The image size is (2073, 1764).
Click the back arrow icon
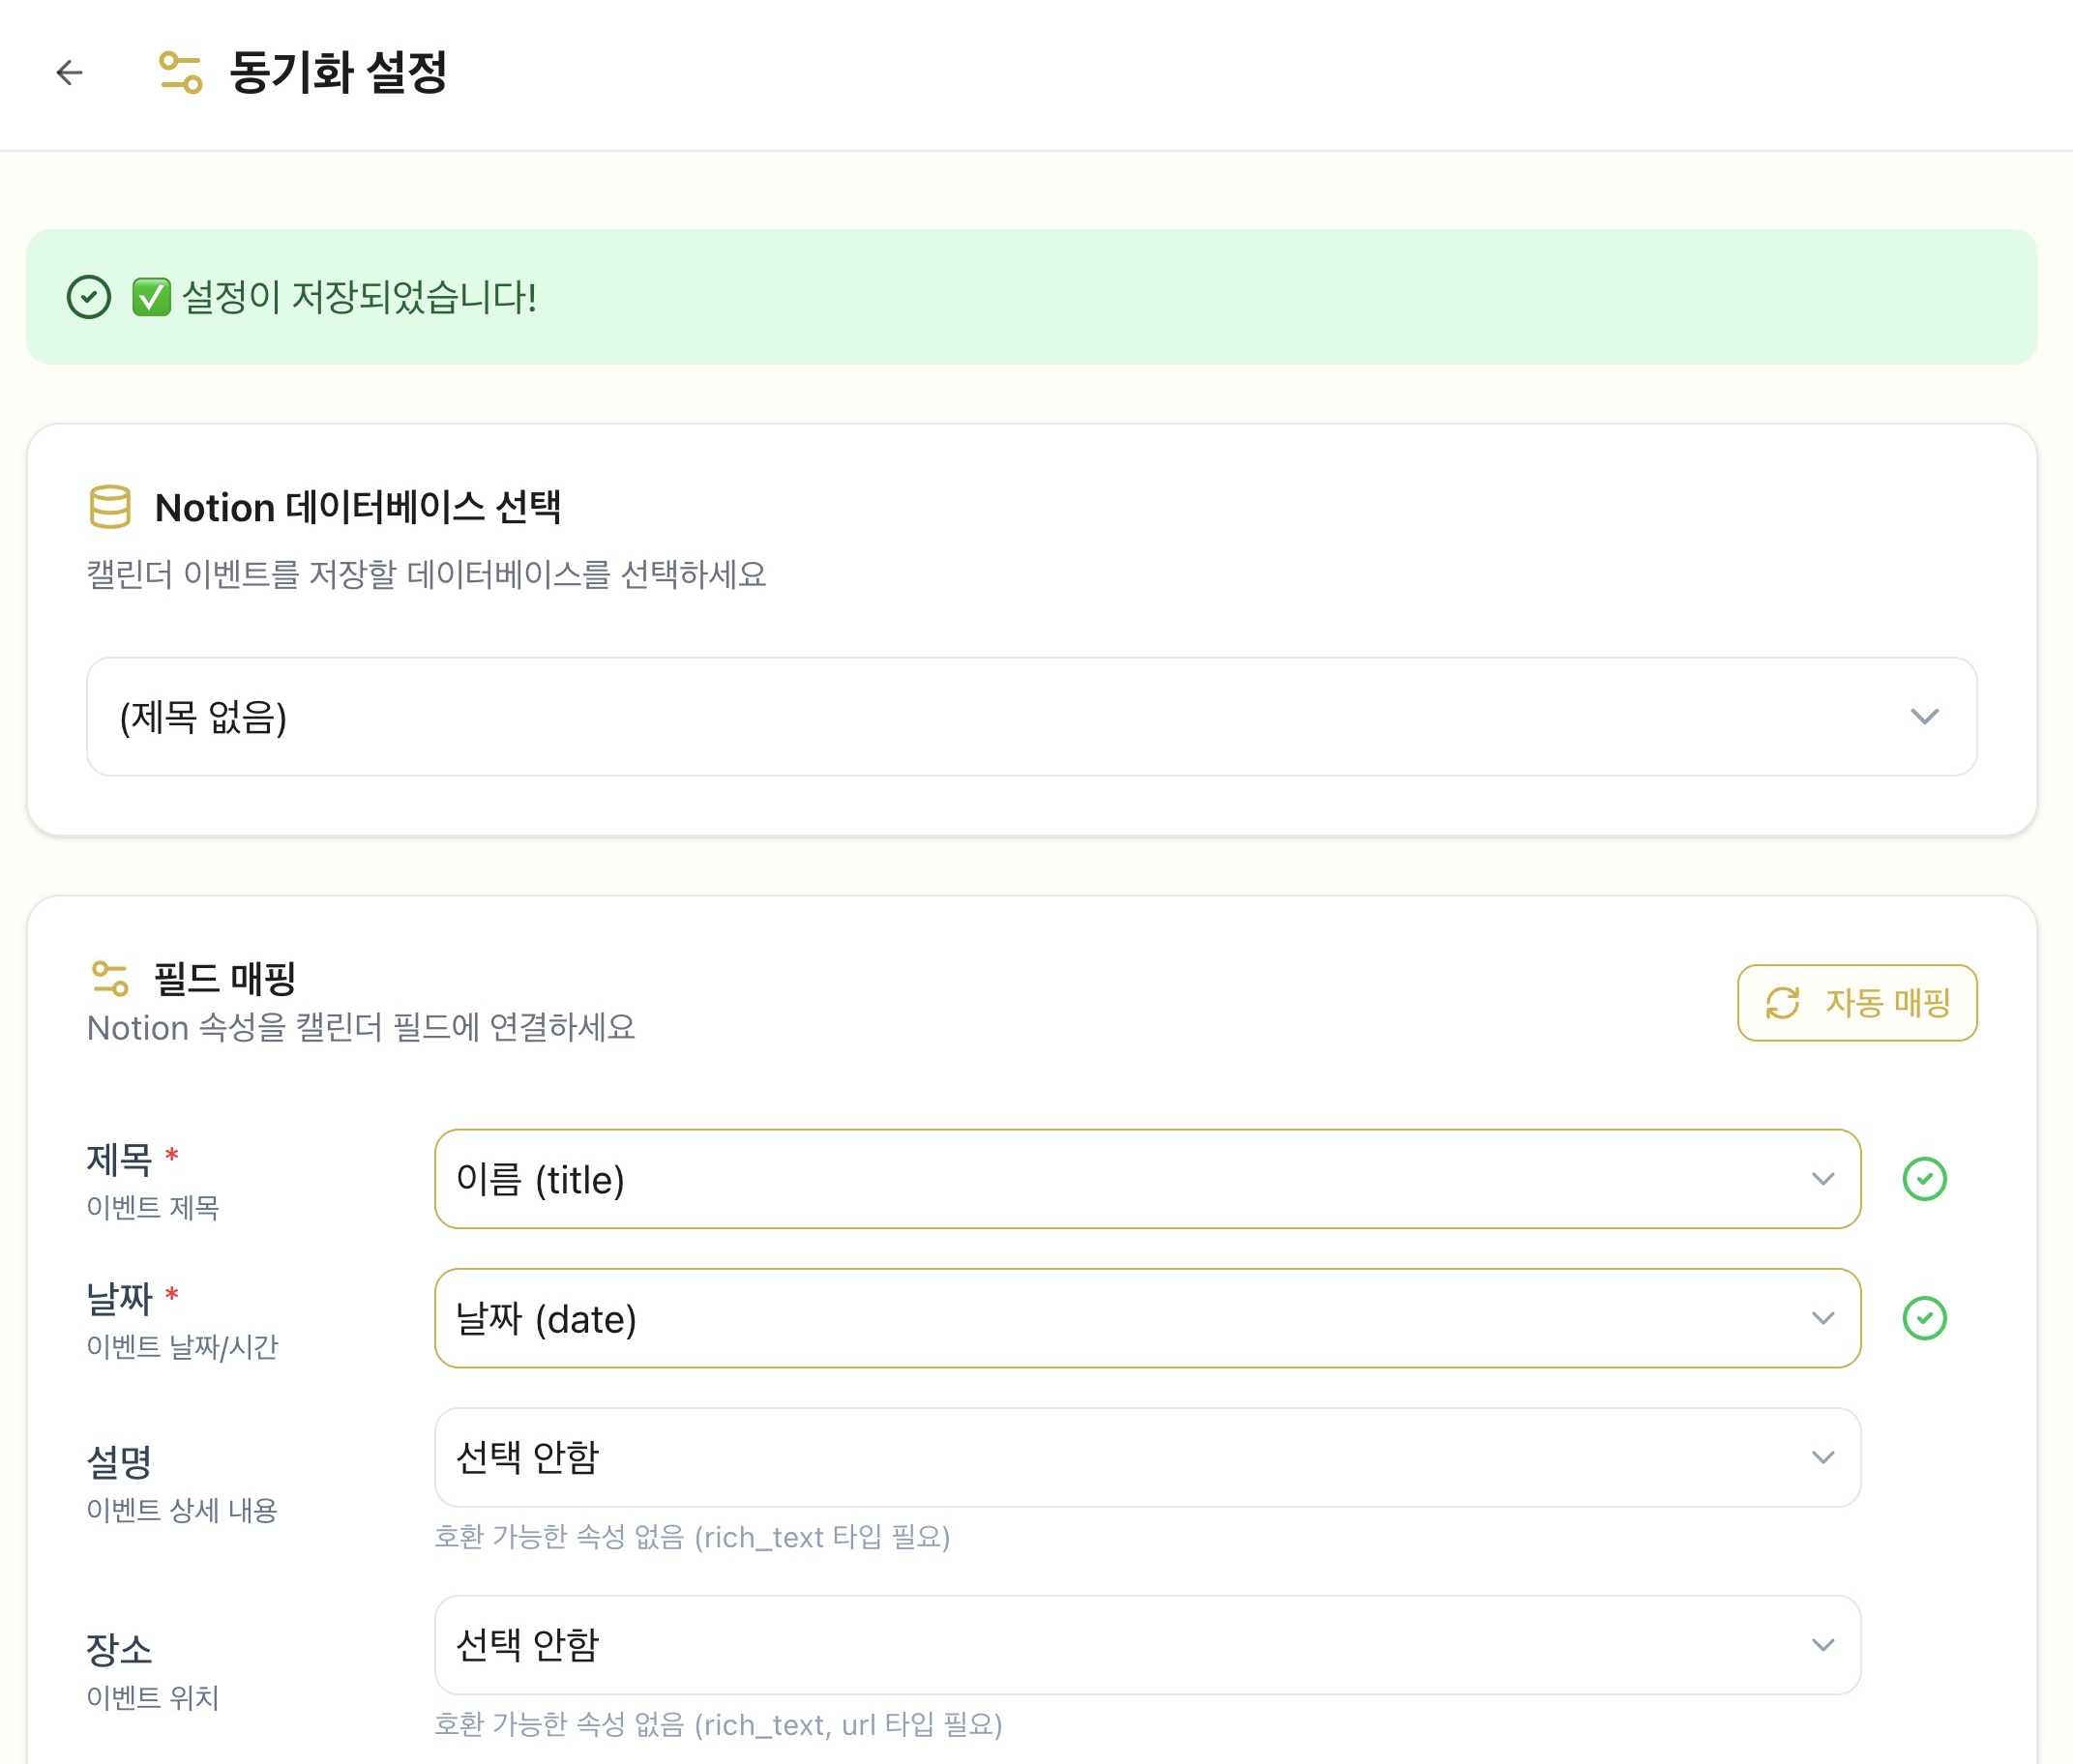(69, 72)
